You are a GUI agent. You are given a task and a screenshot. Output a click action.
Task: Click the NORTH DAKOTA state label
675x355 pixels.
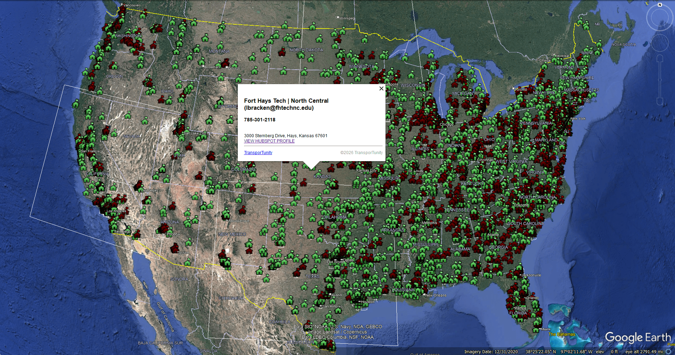tap(306, 50)
